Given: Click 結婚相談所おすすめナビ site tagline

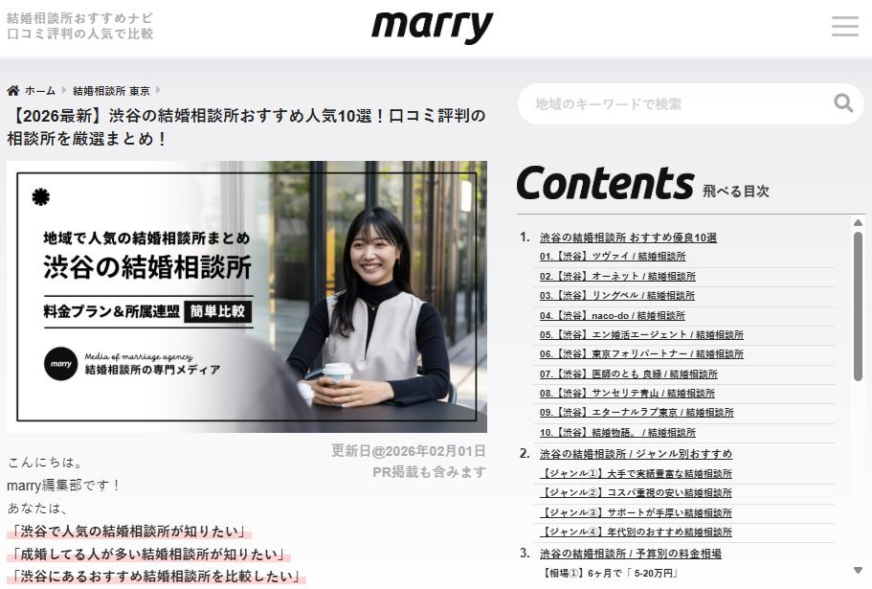Looking at the screenshot, I should tap(79, 18).
